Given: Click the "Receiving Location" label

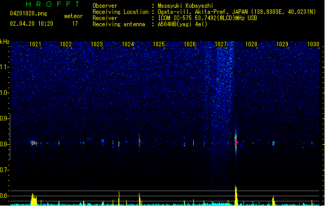Looking at the screenshot, I should point(120,12).
